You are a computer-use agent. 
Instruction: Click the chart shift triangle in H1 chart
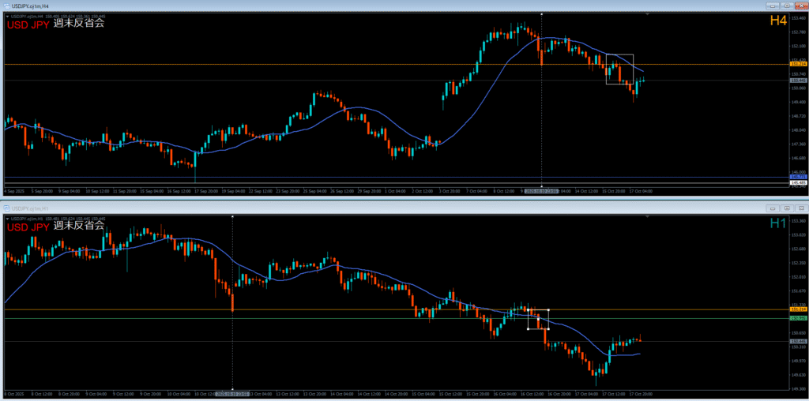(647, 216)
